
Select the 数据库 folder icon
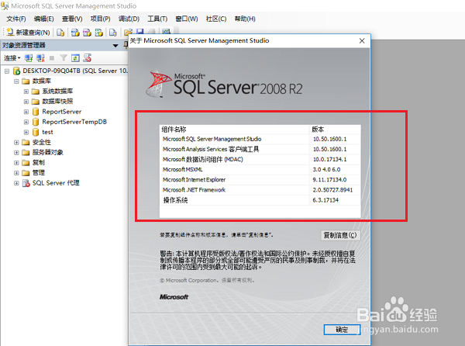pos(26,81)
